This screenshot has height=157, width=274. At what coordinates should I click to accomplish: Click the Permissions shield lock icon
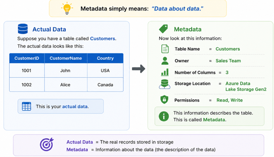coord(164,100)
